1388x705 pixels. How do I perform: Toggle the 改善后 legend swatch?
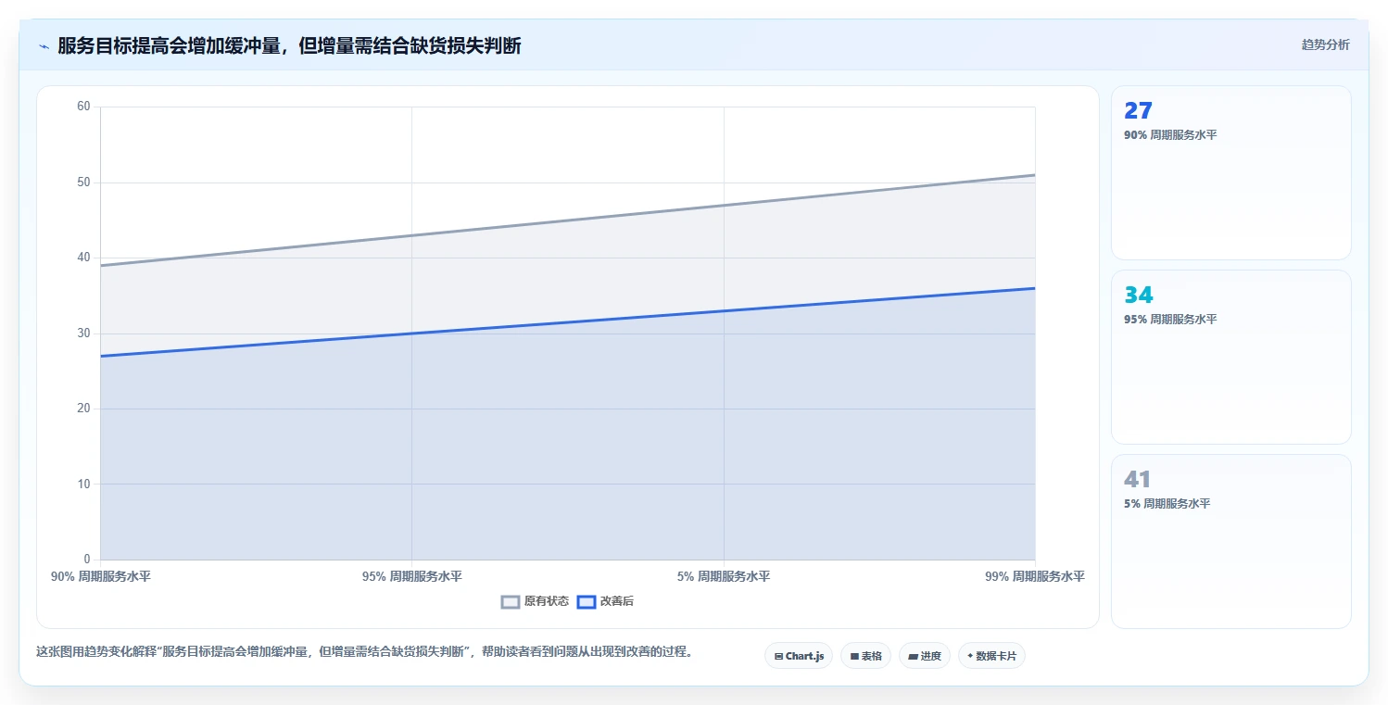coord(587,601)
